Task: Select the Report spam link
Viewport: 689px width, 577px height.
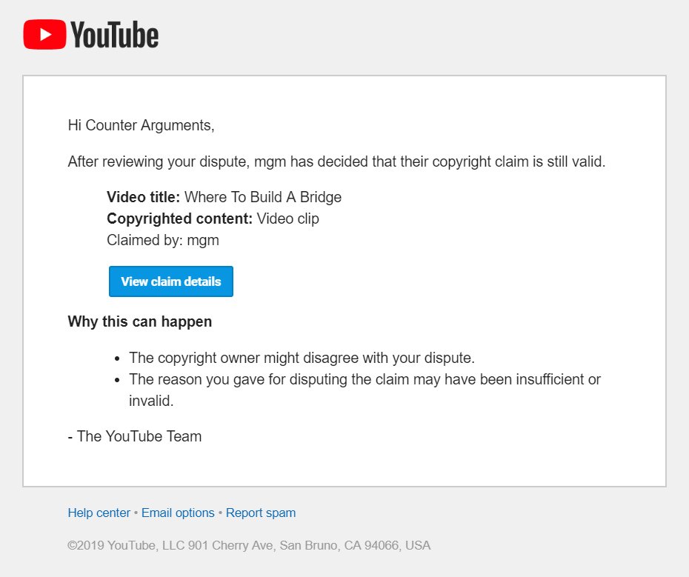Action: tap(261, 513)
